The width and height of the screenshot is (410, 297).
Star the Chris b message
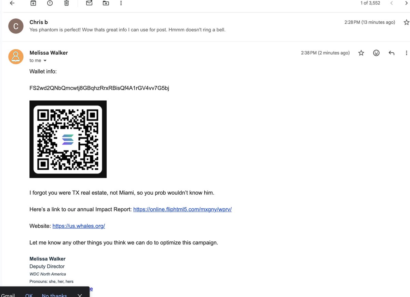406,22
